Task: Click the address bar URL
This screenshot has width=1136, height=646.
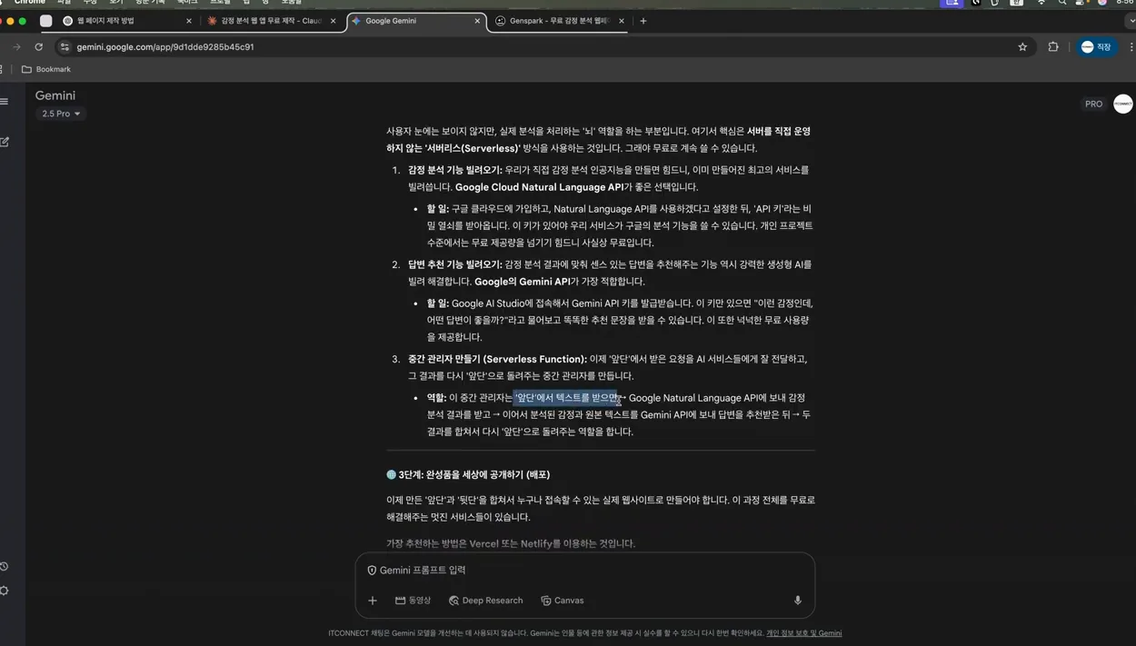Action: coord(165,46)
